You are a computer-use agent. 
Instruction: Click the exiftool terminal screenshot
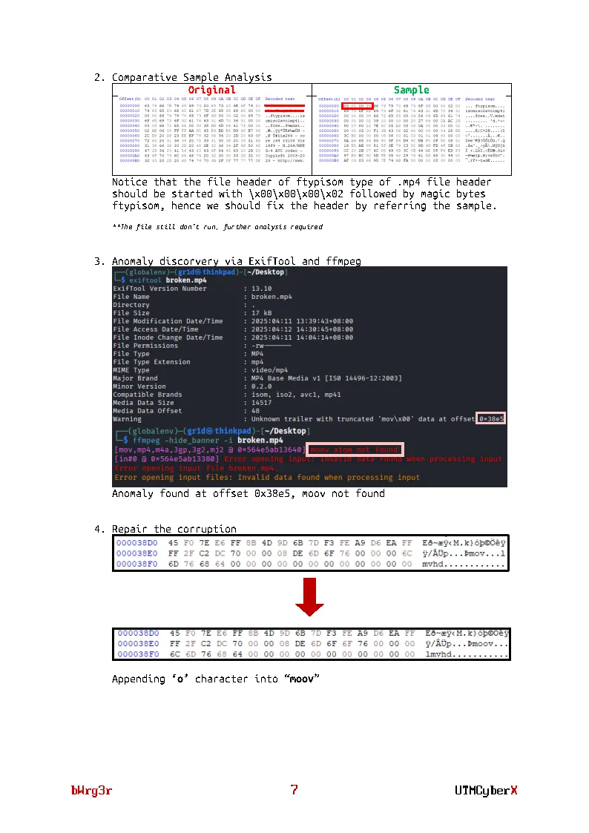click(309, 377)
